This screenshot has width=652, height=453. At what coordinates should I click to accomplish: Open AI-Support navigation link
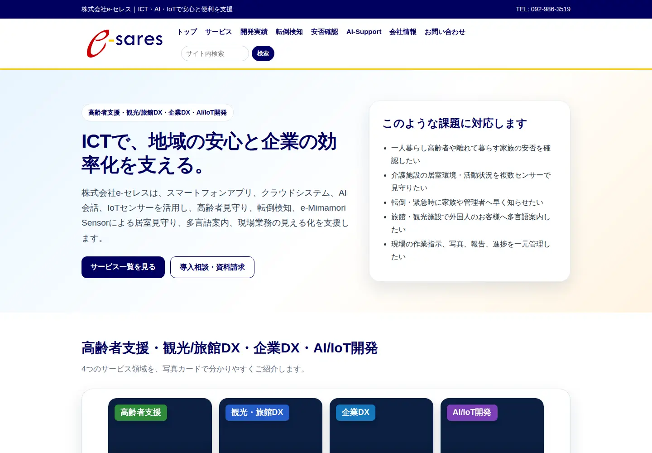(x=364, y=32)
